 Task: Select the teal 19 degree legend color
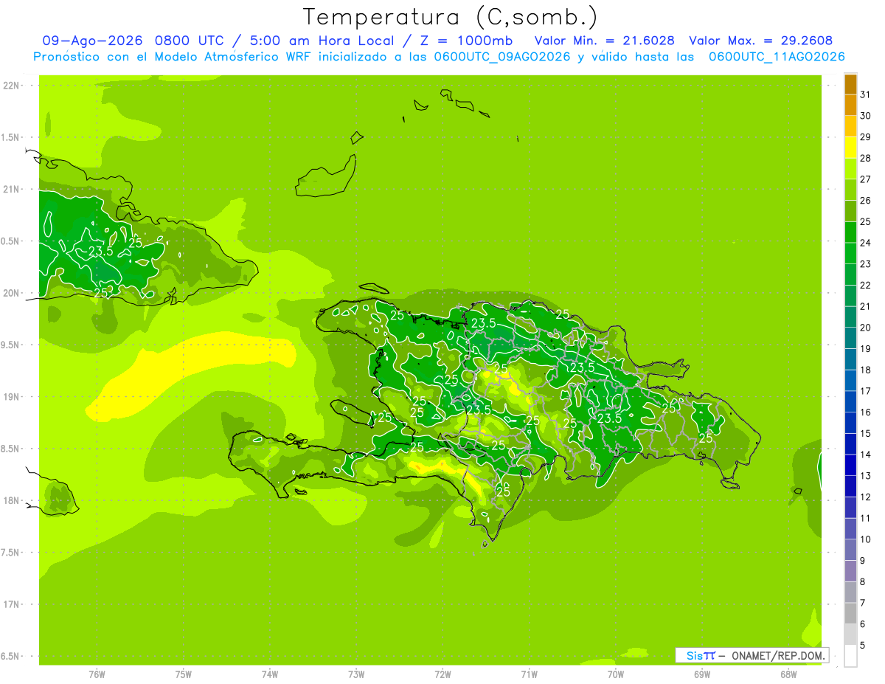click(850, 339)
